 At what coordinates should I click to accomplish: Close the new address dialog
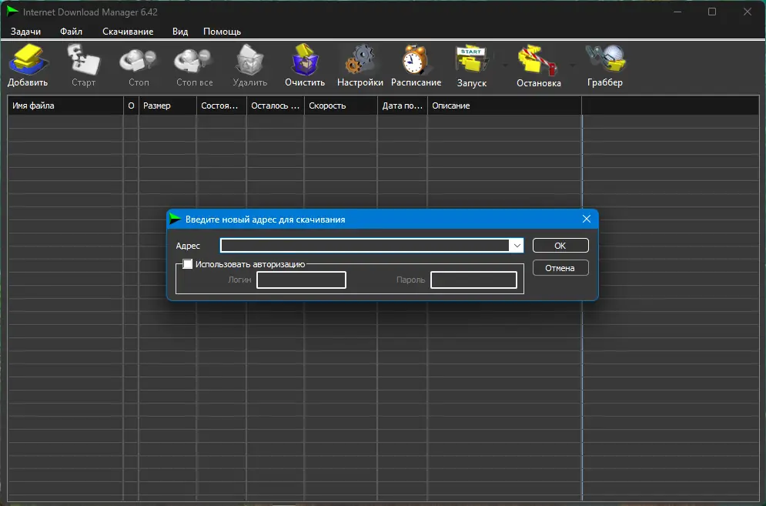[x=586, y=219]
